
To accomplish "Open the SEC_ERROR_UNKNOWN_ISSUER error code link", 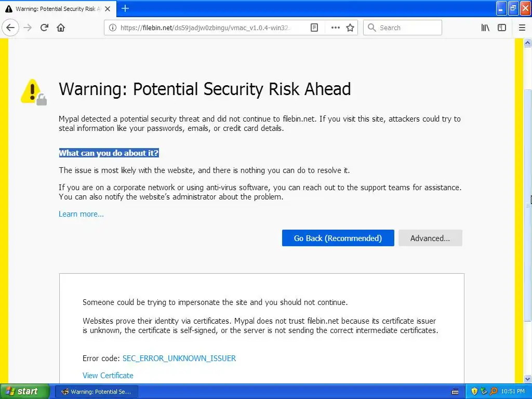I will 179,358.
